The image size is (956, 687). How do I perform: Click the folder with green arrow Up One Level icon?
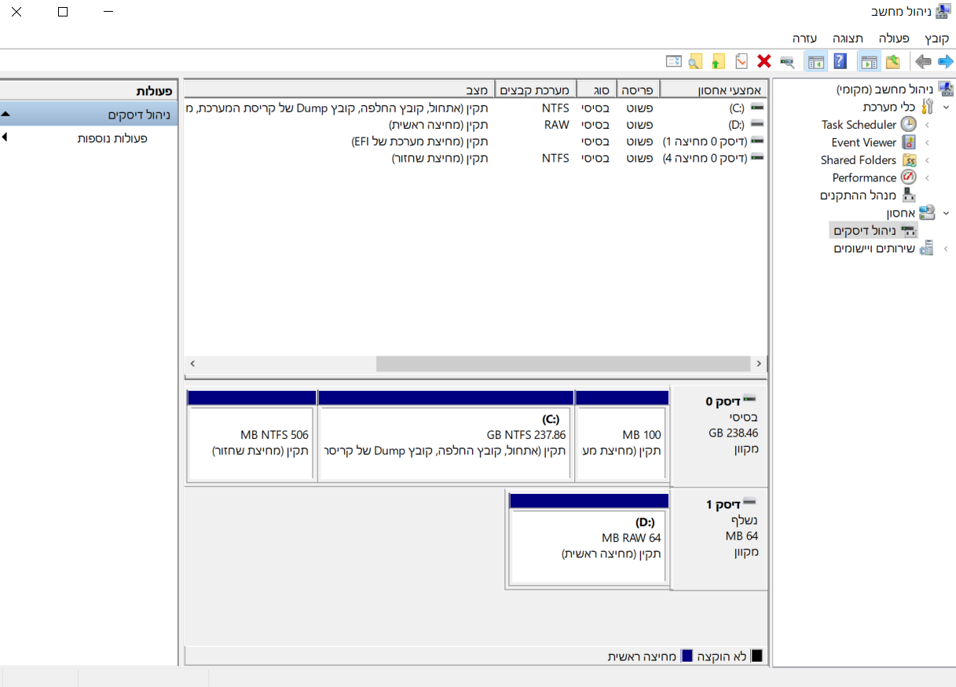[x=892, y=61]
